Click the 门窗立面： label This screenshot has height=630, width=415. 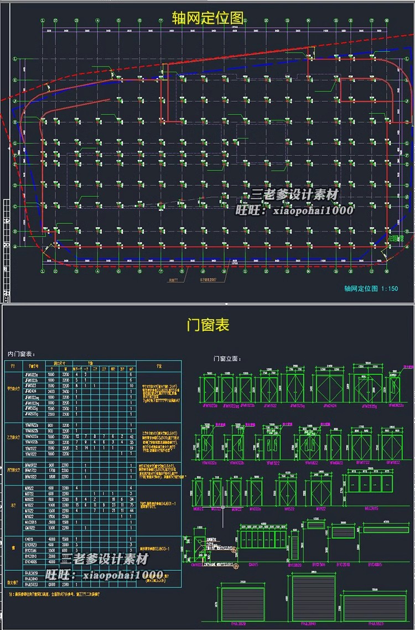coord(227,358)
